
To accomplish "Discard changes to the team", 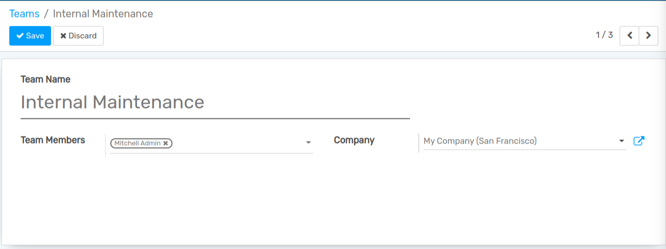I will [78, 36].
